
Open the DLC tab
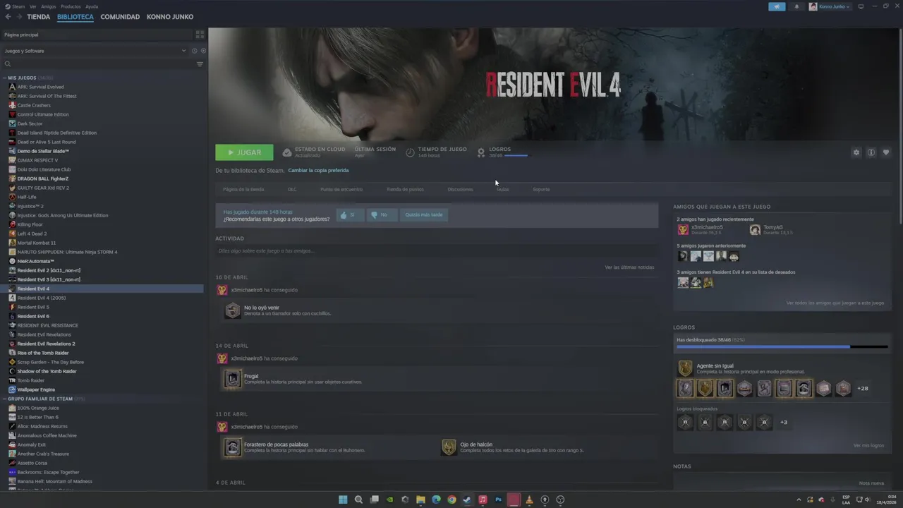point(292,189)
